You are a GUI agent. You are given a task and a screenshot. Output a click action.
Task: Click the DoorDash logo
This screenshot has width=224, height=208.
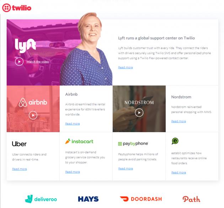point(141,199)
